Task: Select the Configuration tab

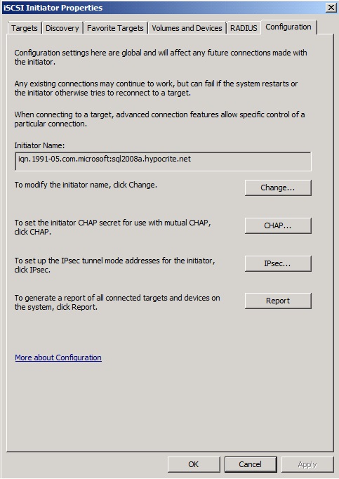Action: click(288, 27)
